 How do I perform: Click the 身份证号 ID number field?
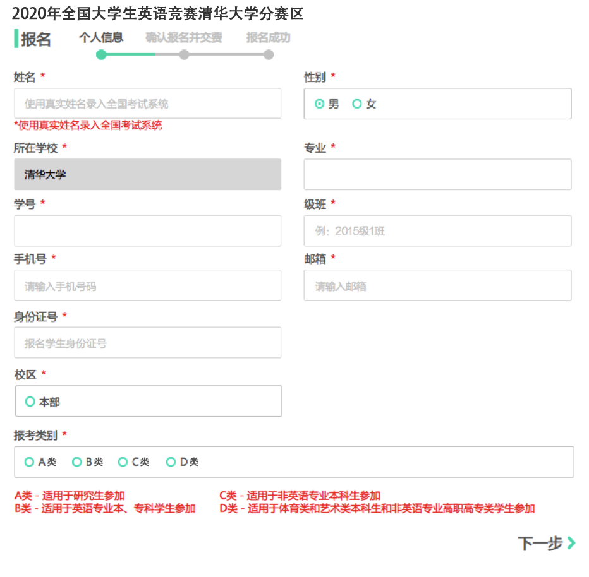[x=147, y=343]
